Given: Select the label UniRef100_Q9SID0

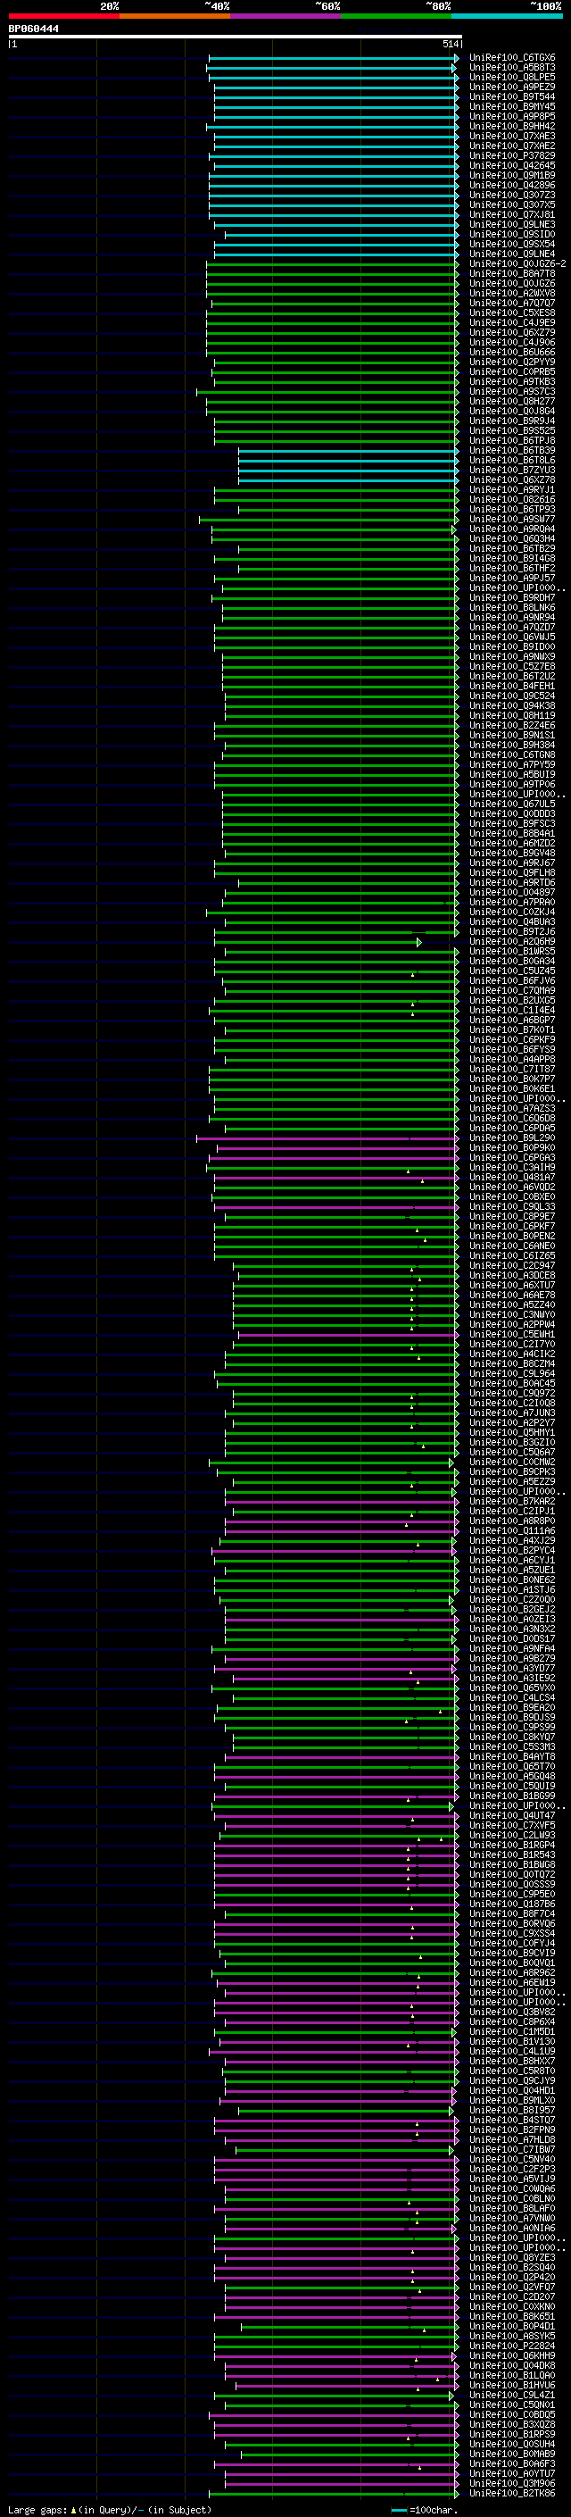Looking at the screenshot, I should (x=512, y=235).
